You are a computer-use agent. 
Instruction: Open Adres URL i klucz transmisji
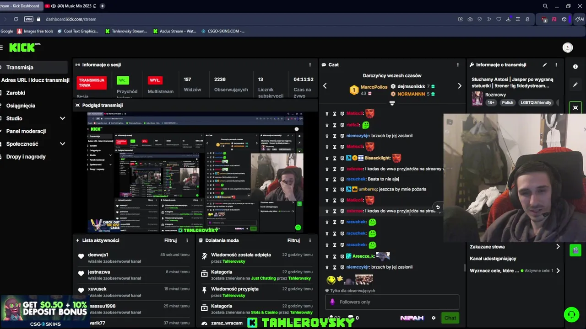35,80
